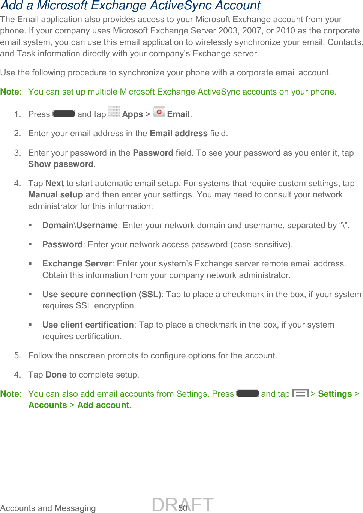Click the bold "Done" word
Viewport: 363px width, 513px height.
pos(56,375)
